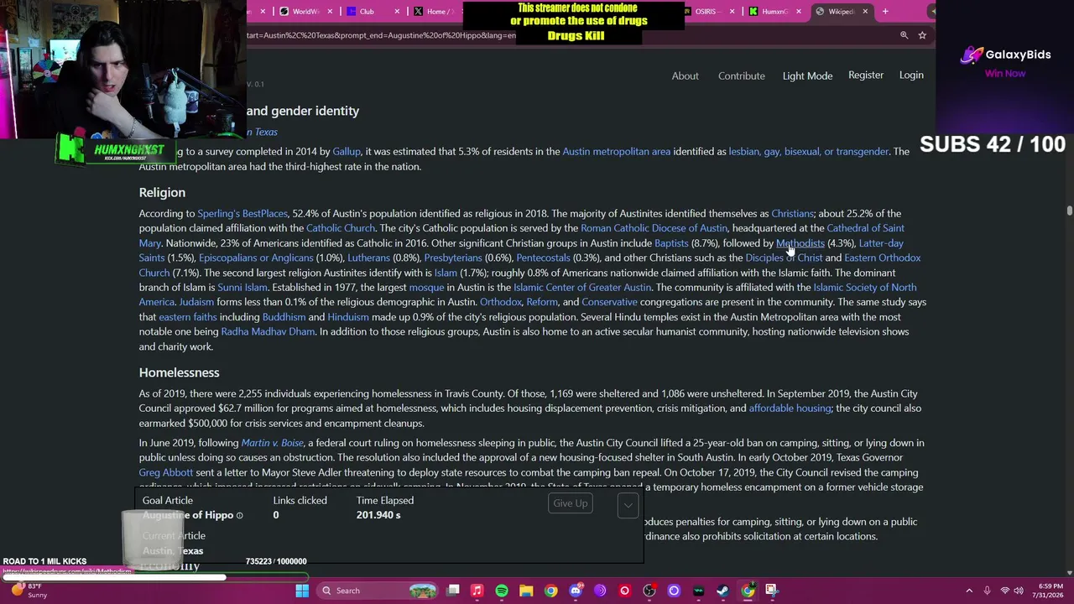1074x604 pixels.
Task: Follow the Presbyterians link
Action: coord(453,258)
